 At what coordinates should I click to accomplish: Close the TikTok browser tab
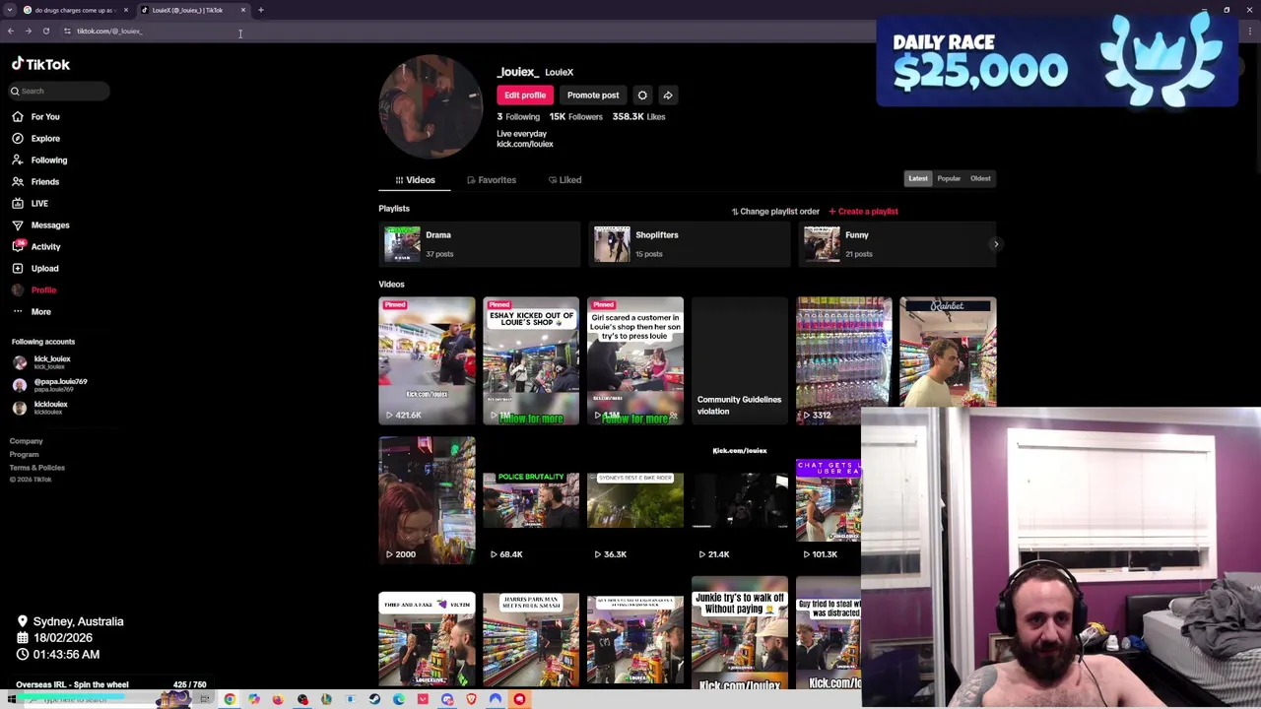pyautogui.click(x=243, y=10)
